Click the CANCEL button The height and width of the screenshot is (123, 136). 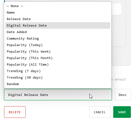point(100,112)
